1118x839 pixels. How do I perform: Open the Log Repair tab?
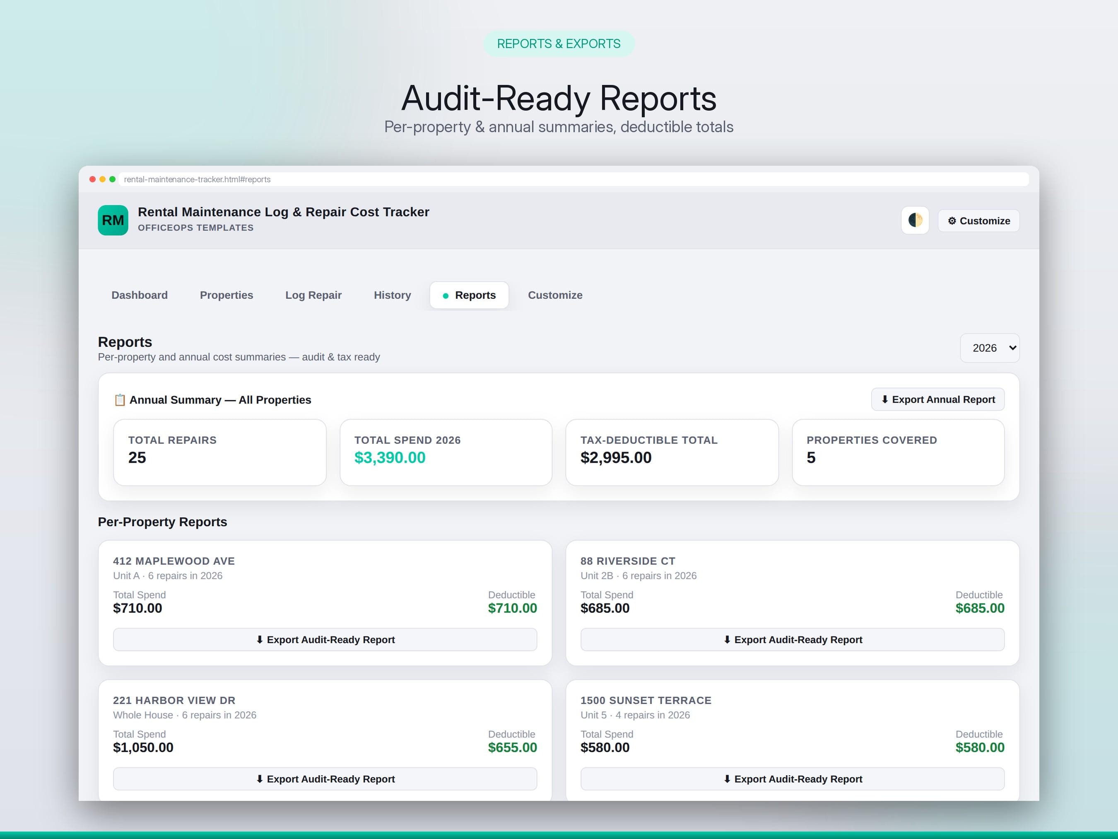point(313,295)
